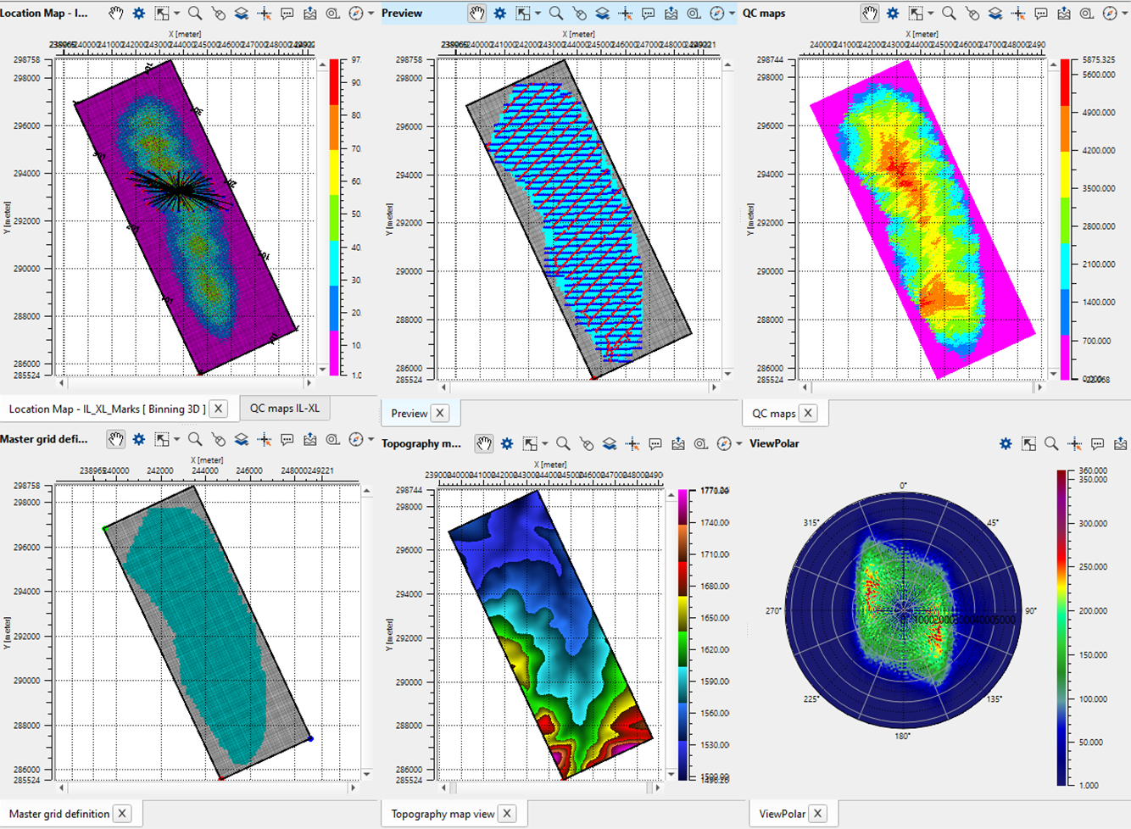Expand the compass dropdown arrow in Location Map toolbar
Viewport: 1131px width, 829px height.
coord(370,14)
